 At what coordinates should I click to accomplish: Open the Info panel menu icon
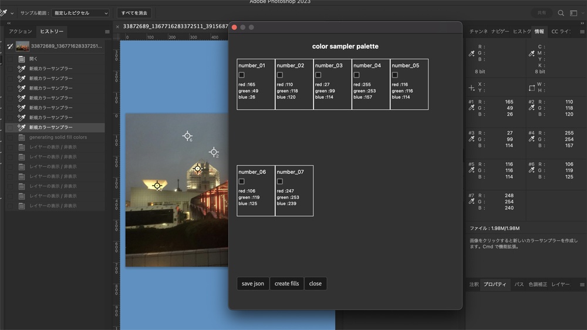pos(582,32)
